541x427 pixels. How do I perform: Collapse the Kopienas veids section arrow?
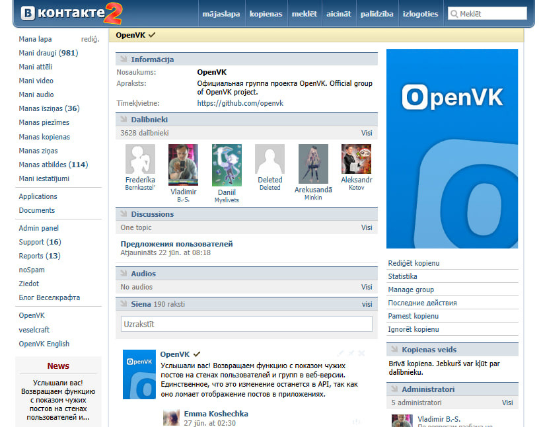point(394,349)
